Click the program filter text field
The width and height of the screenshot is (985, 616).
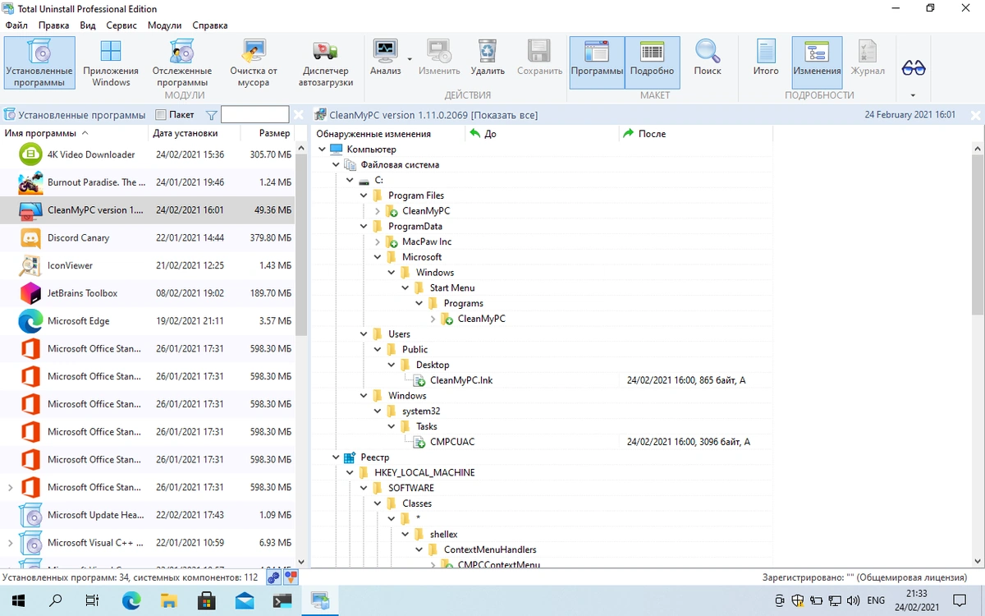coord(254,115)
